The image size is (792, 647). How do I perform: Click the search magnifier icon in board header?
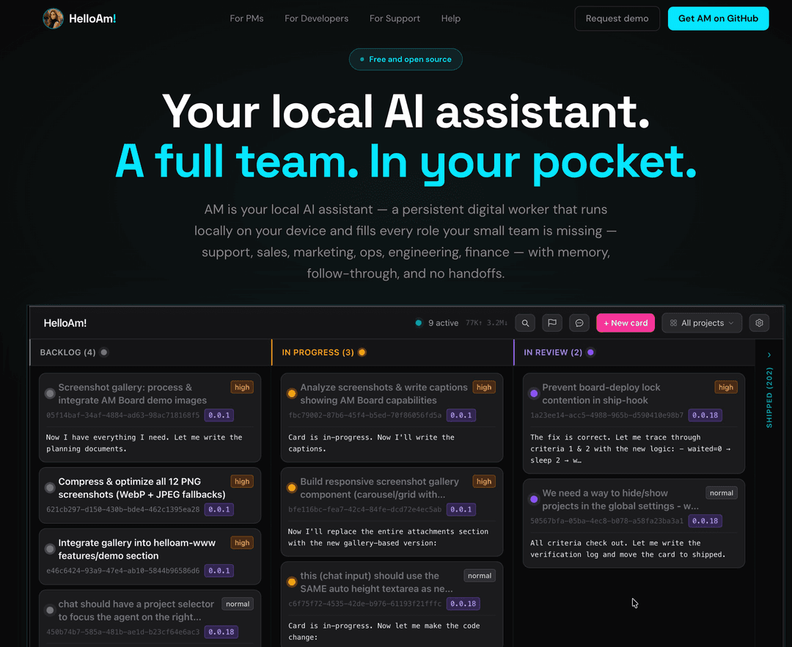(525, 323)
